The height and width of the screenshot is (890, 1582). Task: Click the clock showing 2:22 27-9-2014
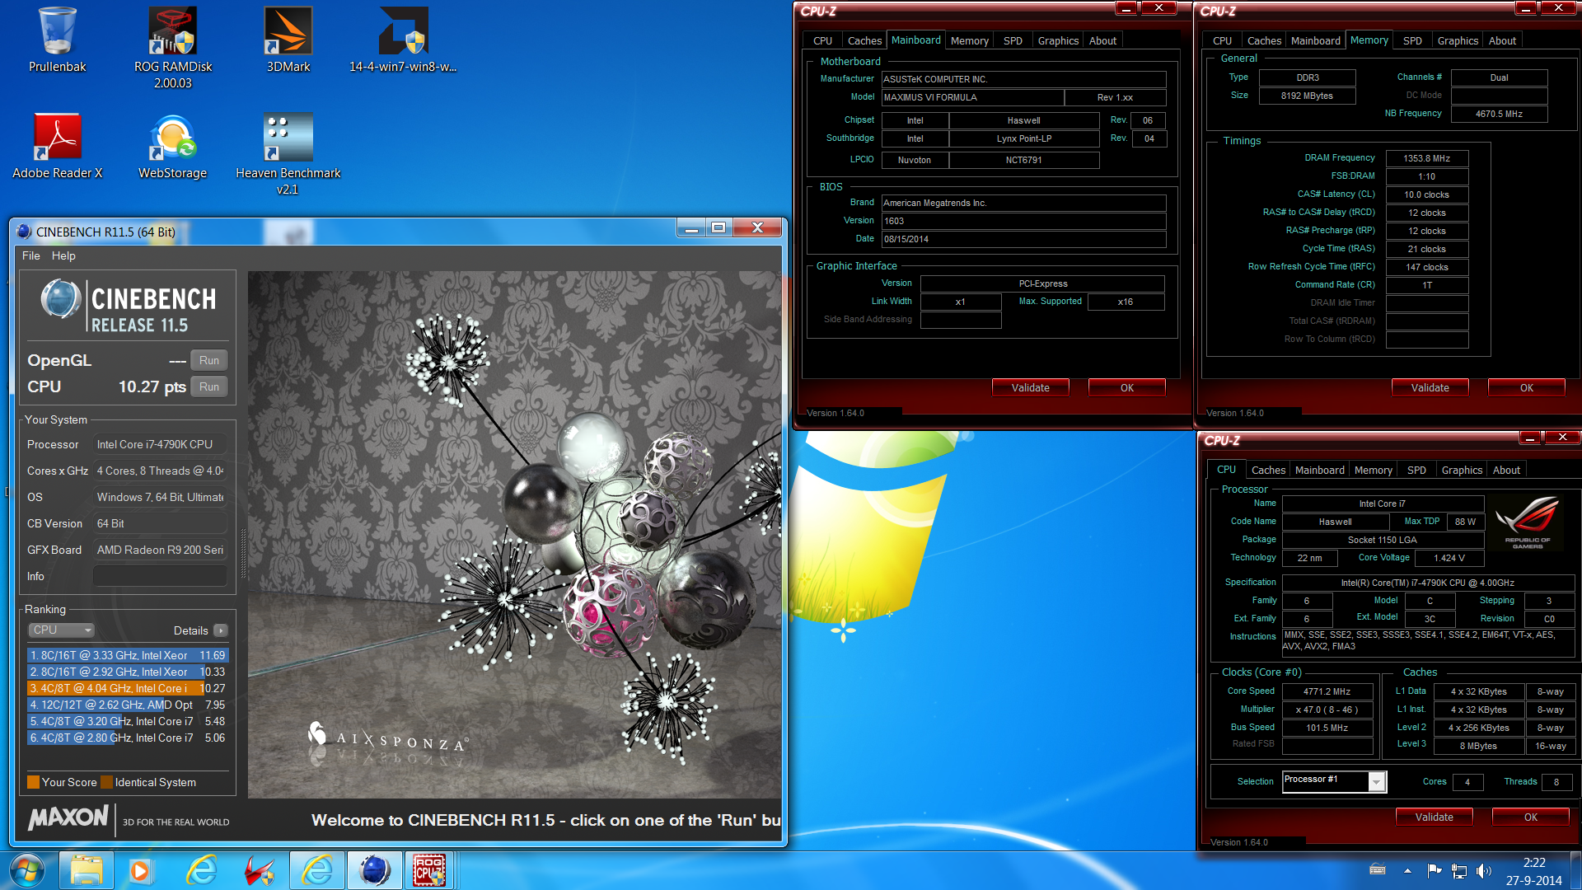[x=1533, y=871]
